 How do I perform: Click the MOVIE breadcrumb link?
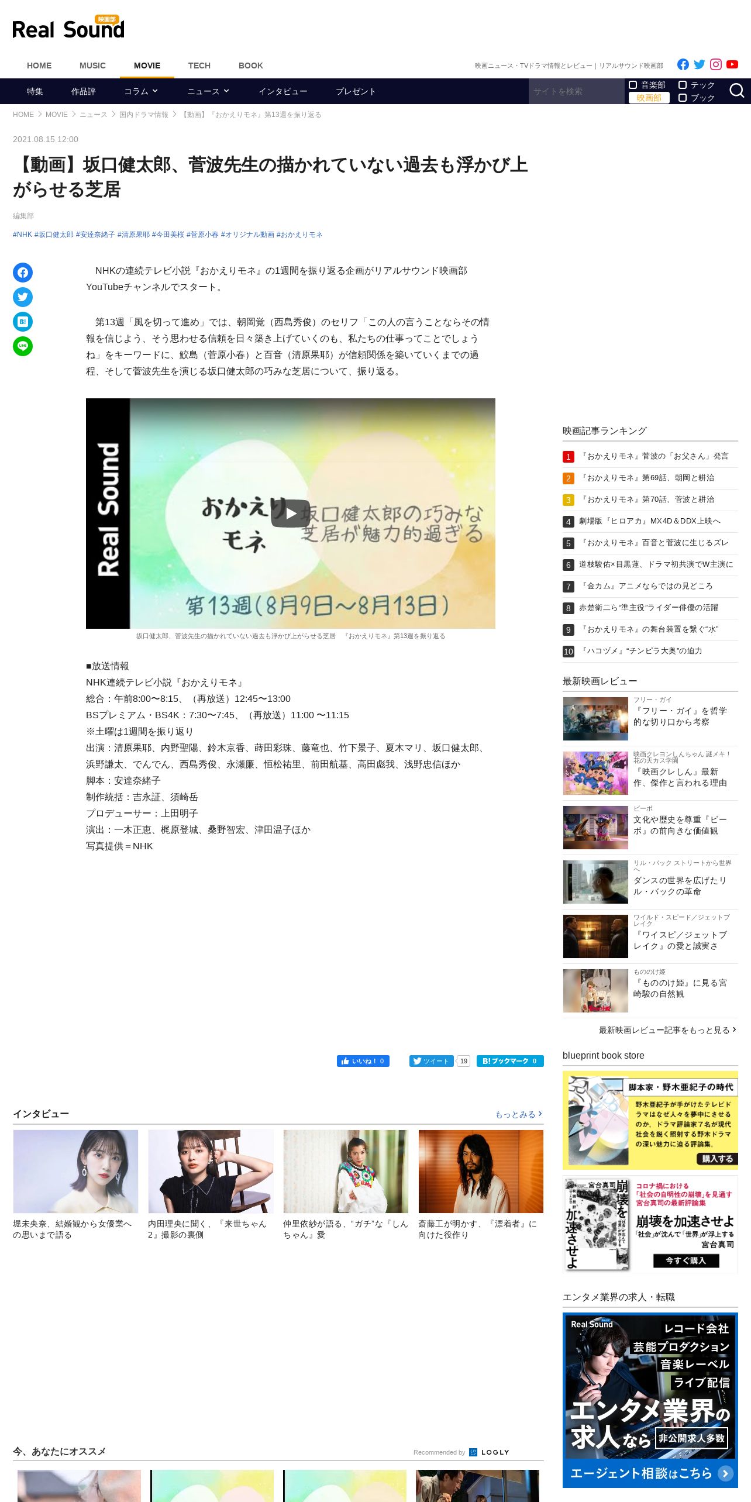(x=57, y=115)
